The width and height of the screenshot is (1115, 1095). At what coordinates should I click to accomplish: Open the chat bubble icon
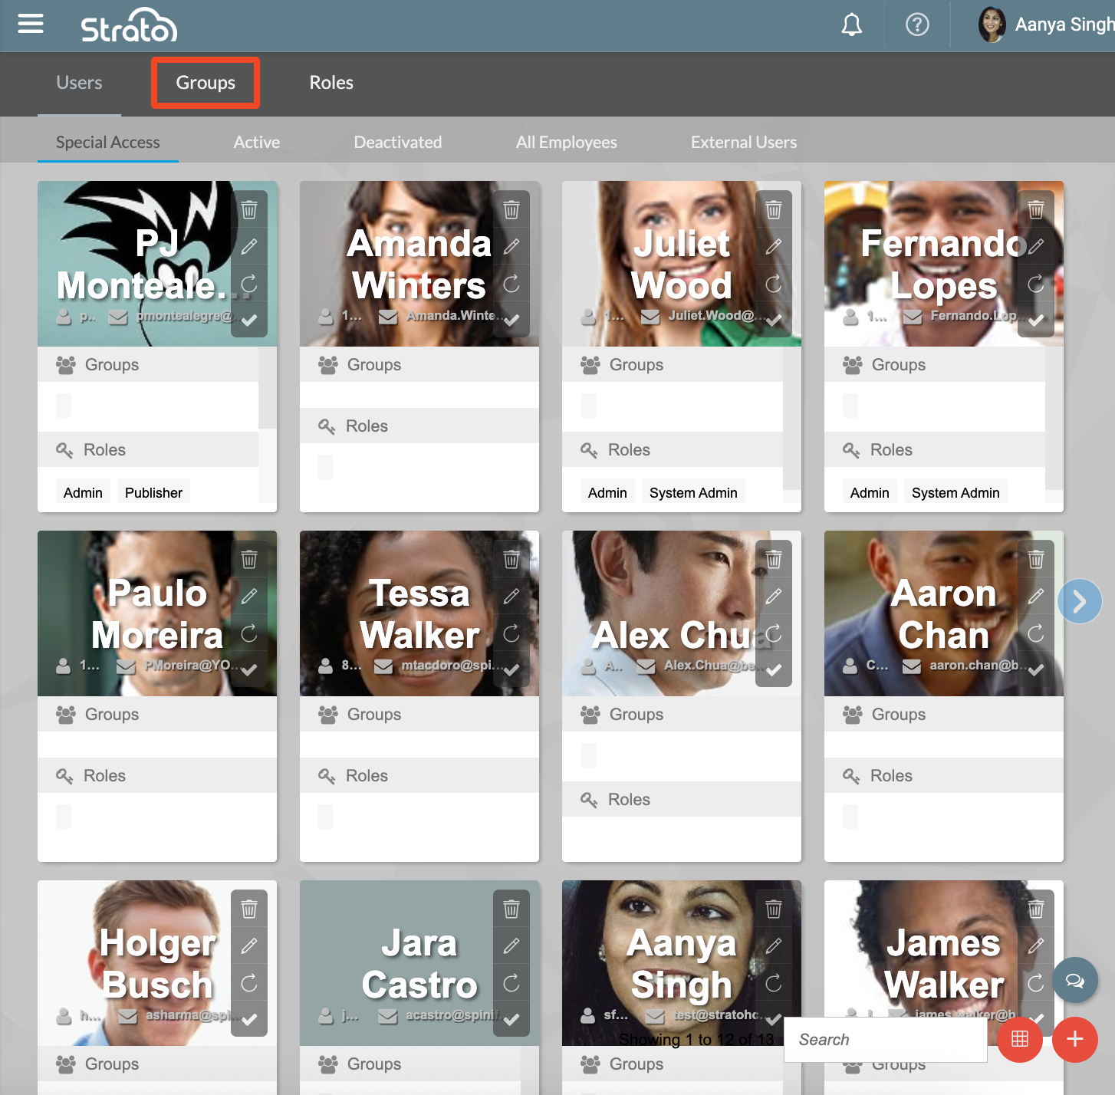[x=1075, y=980]
